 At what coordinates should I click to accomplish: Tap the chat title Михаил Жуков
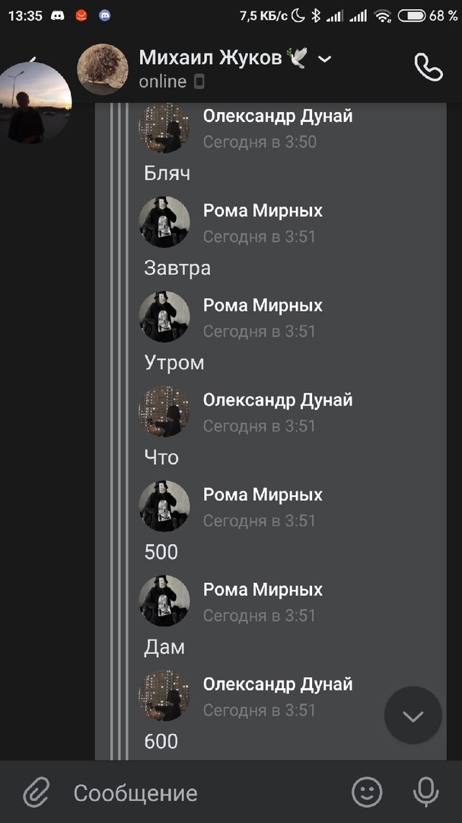(x=210, y=57)
